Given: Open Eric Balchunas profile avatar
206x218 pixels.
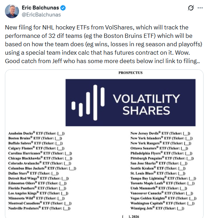Looking at the screenshot, I should [x=12, y=11].
